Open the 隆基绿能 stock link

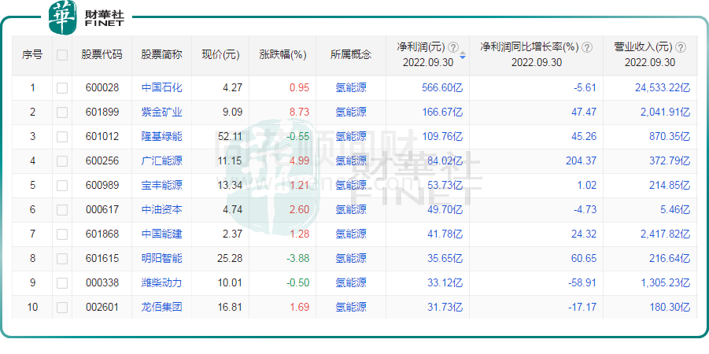pyautogui.click(x=162, y=136)
